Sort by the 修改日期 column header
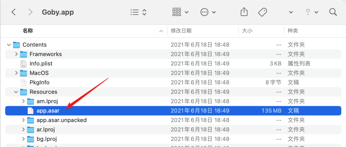 181,31
